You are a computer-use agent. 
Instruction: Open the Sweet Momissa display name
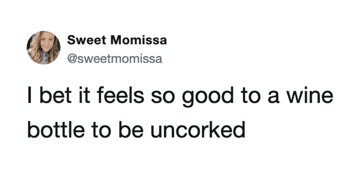click(117, 41)
